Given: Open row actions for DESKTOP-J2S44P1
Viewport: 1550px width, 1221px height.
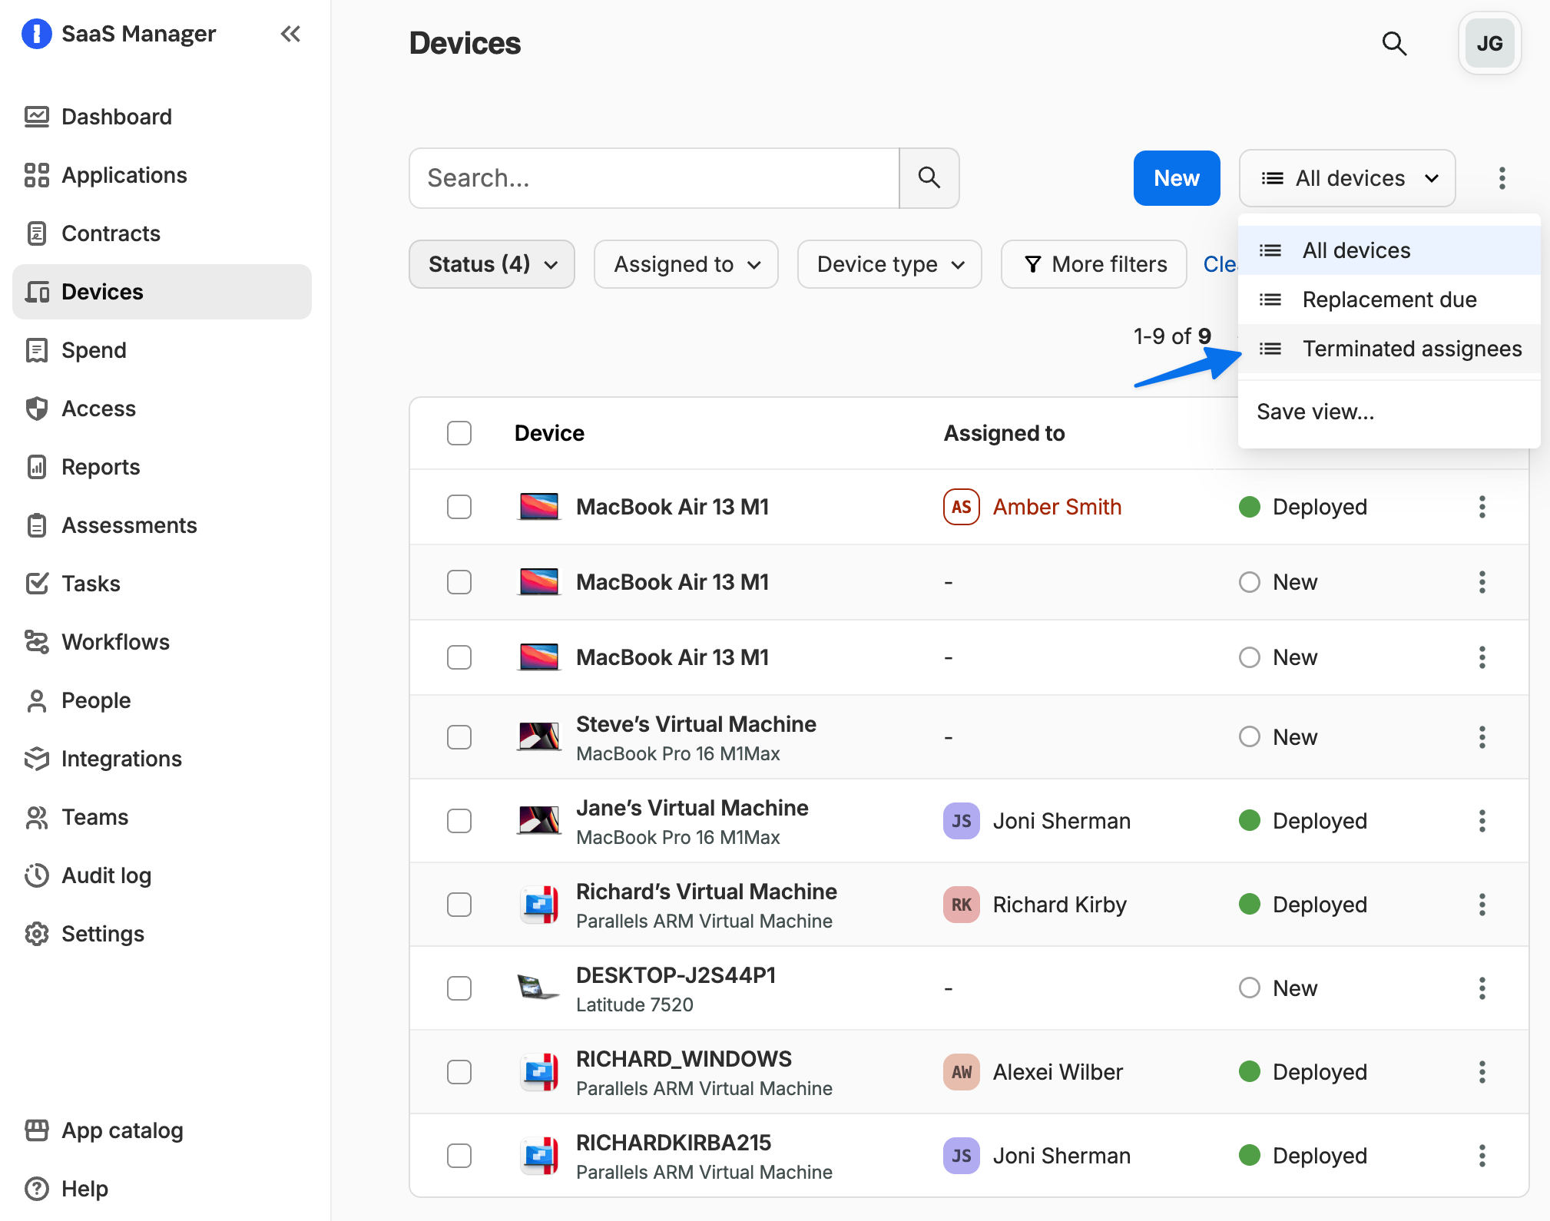Looking at the screenshot, I should tap(1482, 988).
